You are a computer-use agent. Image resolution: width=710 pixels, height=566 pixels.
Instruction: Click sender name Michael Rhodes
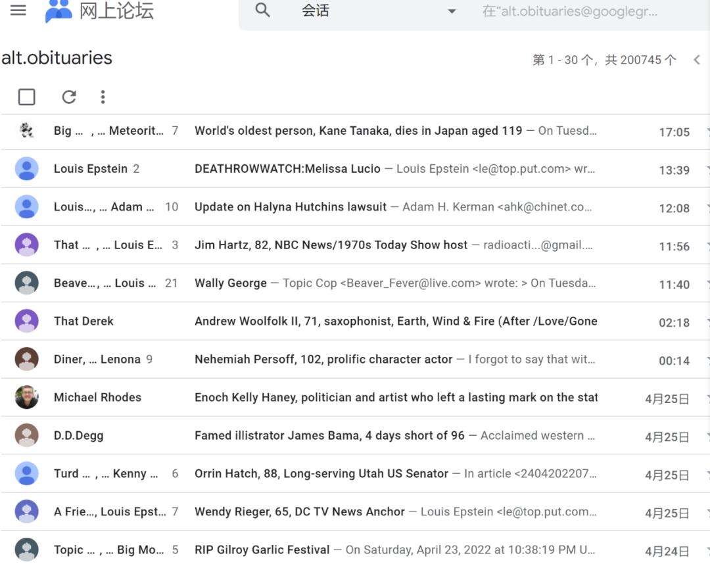(x=97, y=397)
